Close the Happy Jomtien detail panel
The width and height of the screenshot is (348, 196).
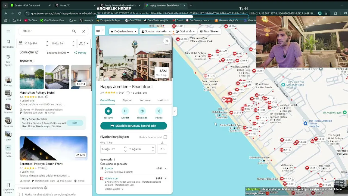coord(167,41)
